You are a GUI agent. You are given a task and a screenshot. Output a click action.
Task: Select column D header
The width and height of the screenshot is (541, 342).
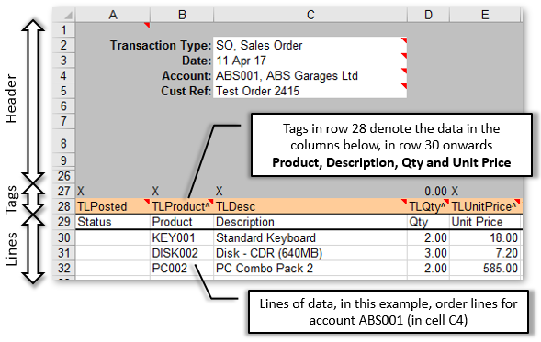428,15
